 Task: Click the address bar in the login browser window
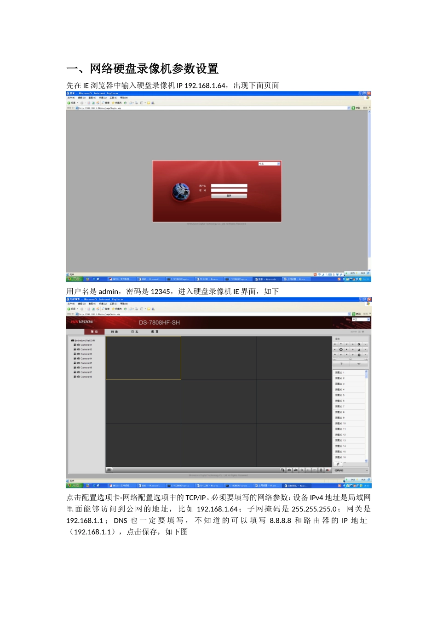[212, 108]
